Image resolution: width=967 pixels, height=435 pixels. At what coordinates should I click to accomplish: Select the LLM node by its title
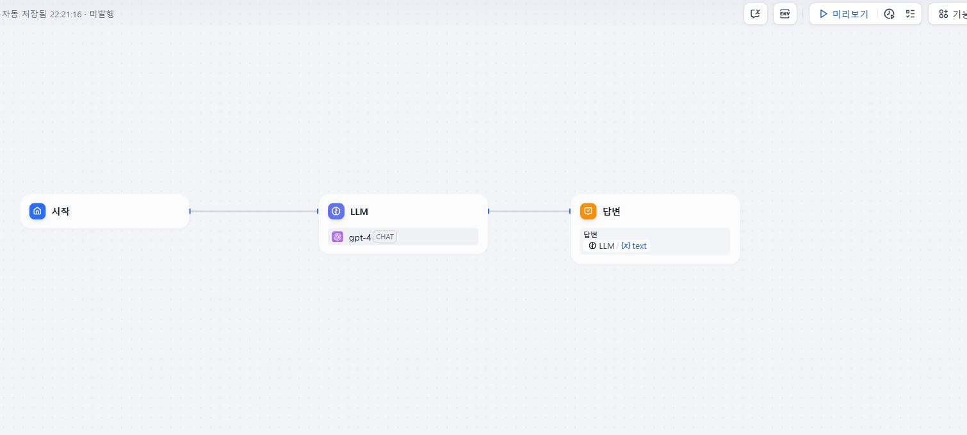tap(359, 211)
